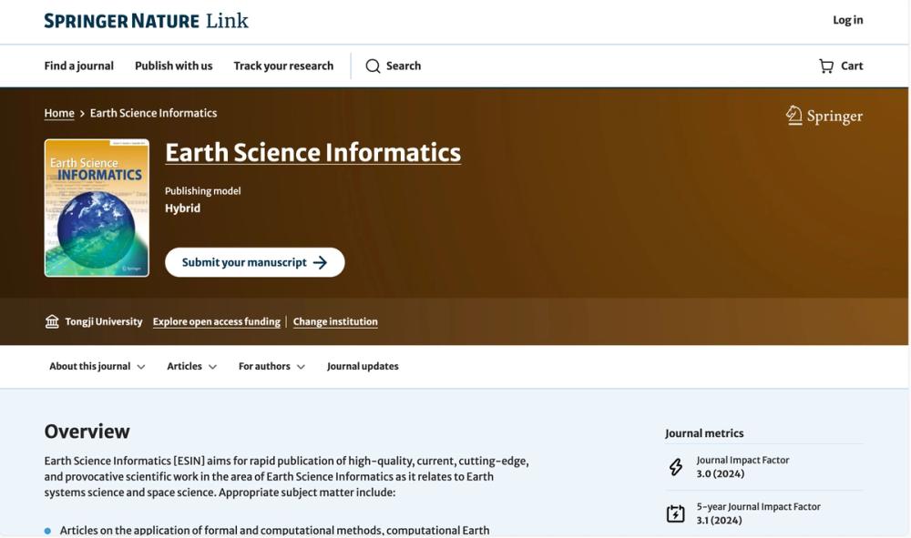Click the Overview heading
The width and height of the screenshot is (911, 538).
[87, 431]
